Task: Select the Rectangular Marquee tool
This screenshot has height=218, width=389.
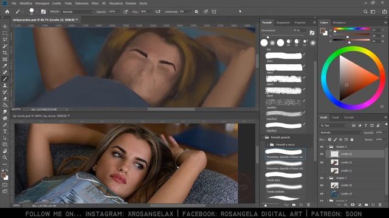Action: (x=5, y=33)
